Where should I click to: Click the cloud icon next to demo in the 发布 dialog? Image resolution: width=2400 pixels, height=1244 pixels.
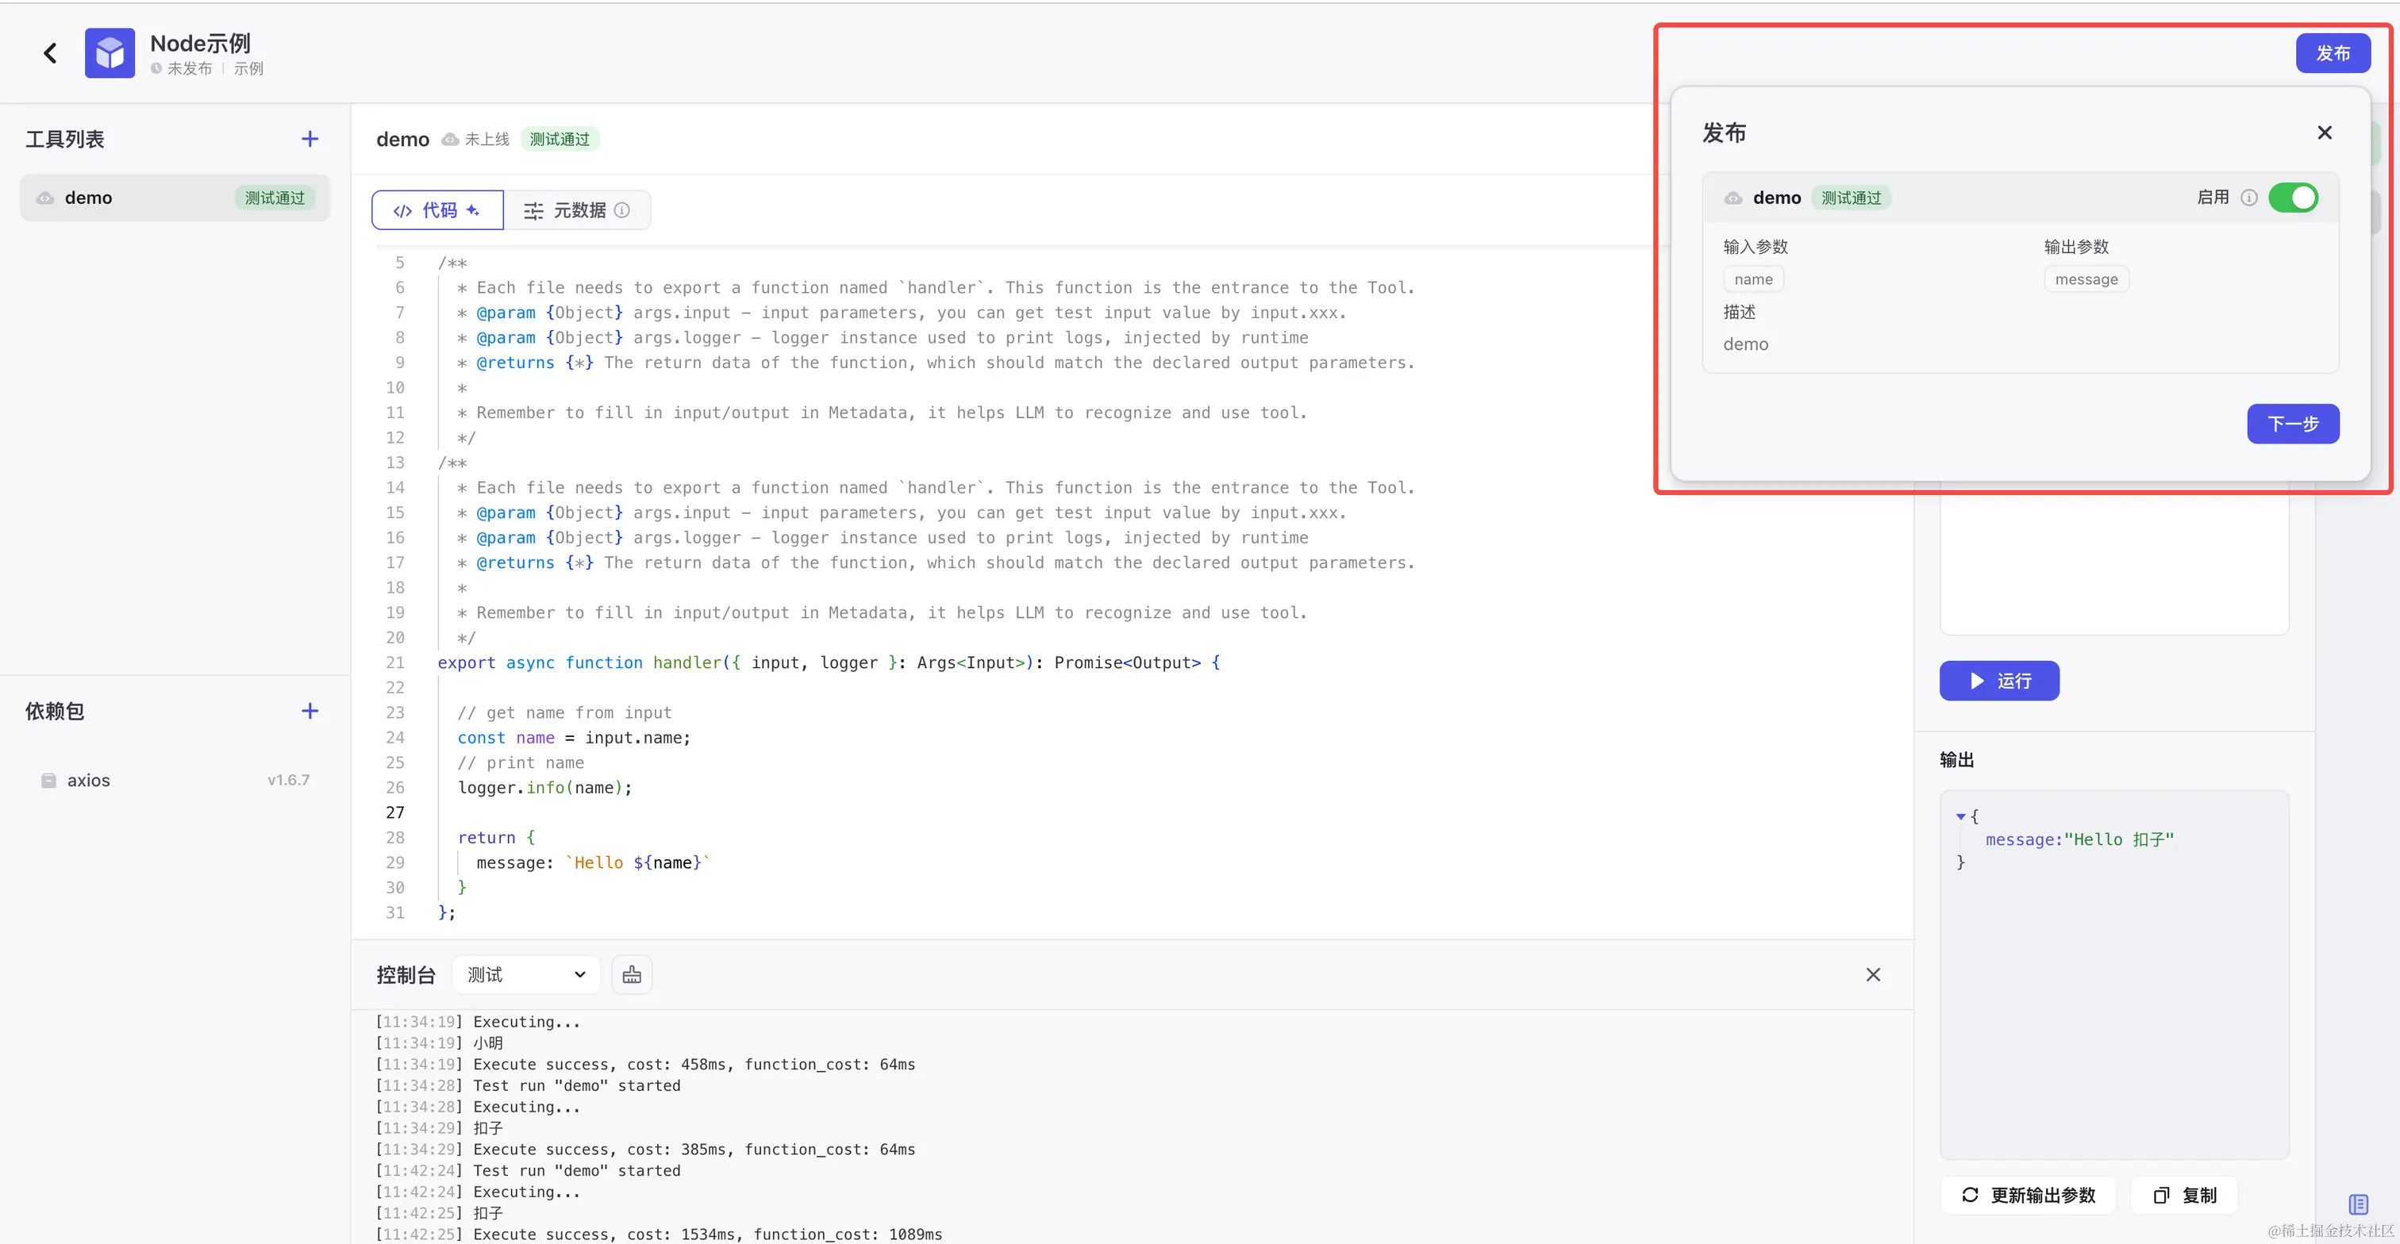(1733, 198)
